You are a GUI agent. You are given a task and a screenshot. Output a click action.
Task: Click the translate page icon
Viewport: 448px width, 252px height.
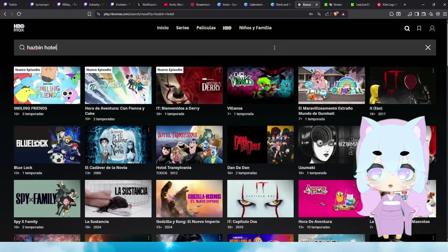click(x=319, y=14)
